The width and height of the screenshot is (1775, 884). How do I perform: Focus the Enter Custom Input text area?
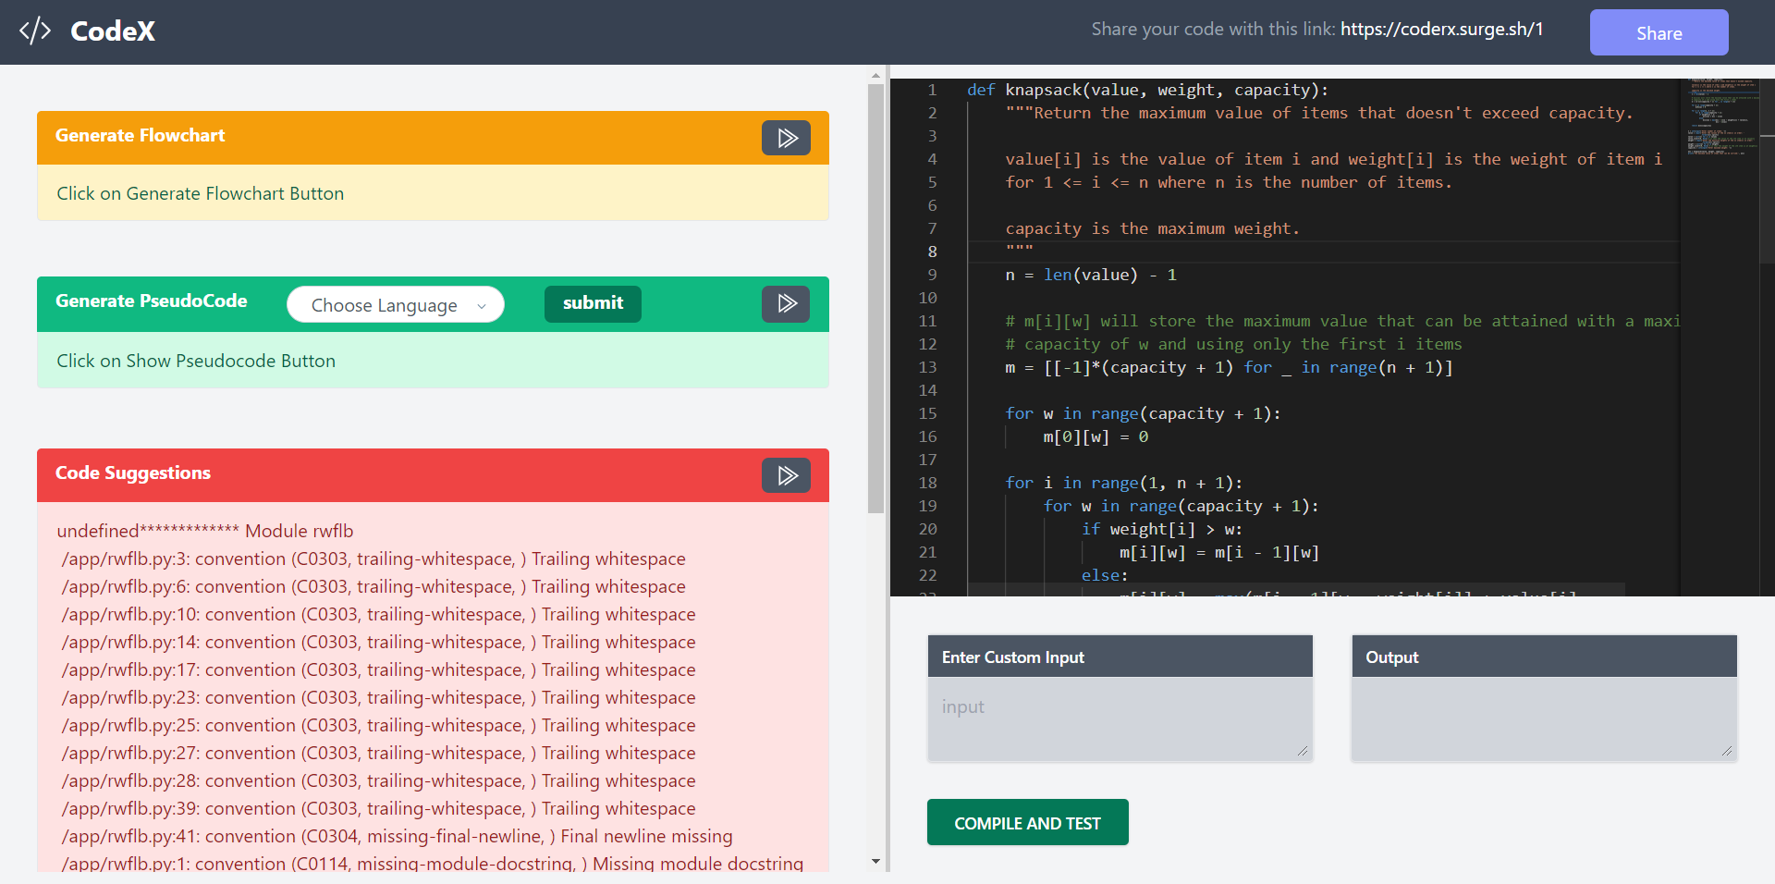click(x=1120, y=719)
